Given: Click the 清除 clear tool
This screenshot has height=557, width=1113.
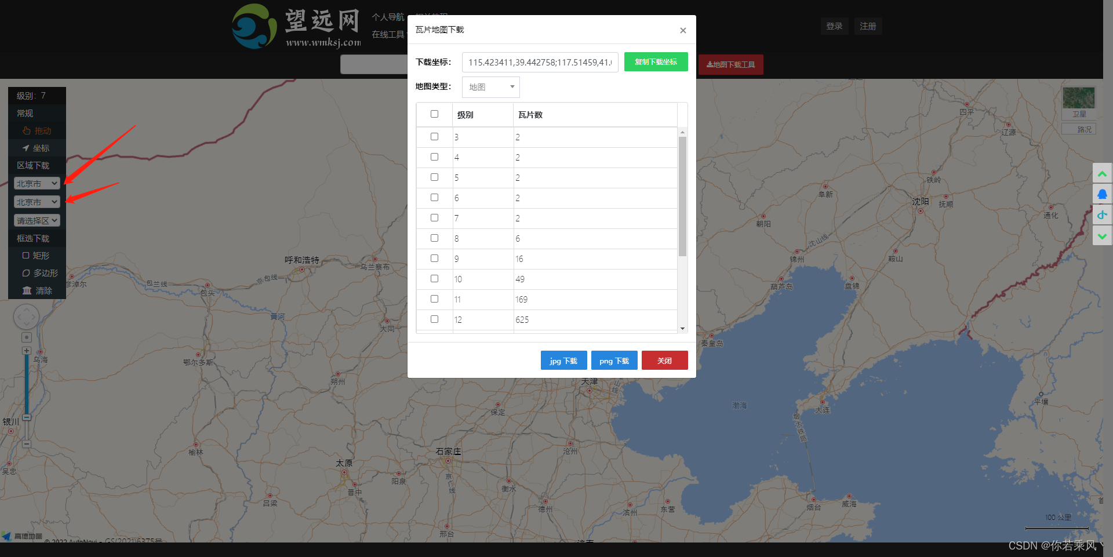Looking at the screenshot, I should point(37,290).
